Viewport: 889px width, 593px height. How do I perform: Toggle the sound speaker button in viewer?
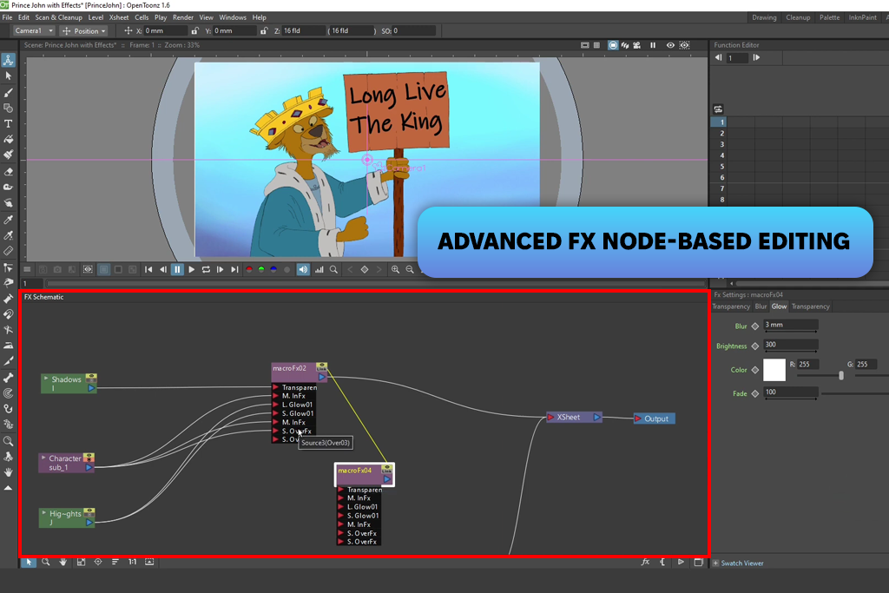[303, 270]
